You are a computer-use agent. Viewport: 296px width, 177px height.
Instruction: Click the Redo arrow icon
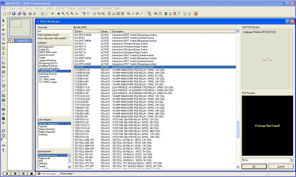click(x=88, y=13)
